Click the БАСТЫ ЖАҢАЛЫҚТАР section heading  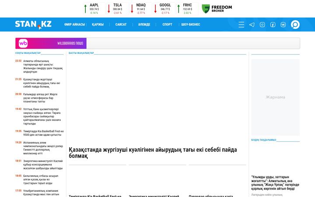[x=81, y=53]
